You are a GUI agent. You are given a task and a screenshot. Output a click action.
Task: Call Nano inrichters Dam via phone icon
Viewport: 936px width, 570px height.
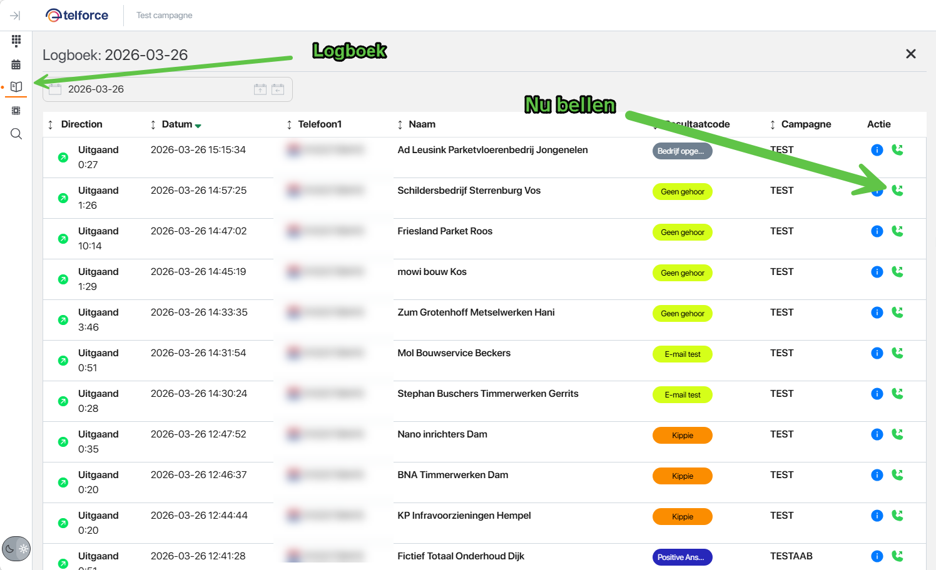pyautogui.click(x=897, y=434)
